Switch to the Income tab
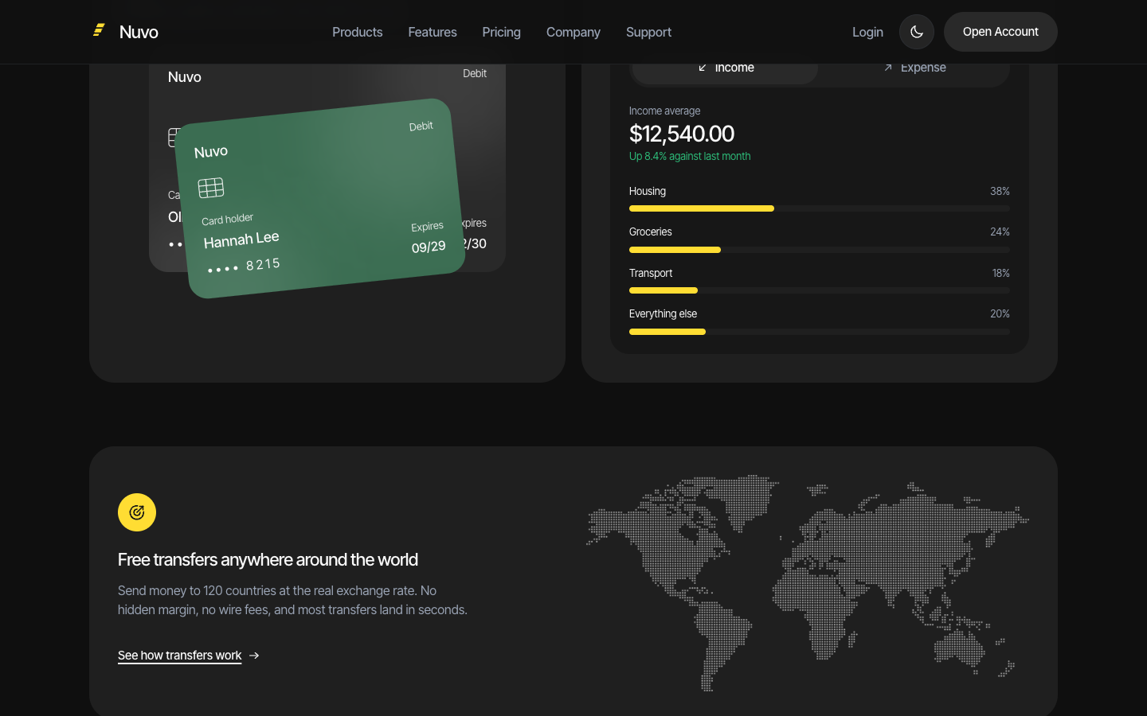The height and width of the screenshot is (716, 1147). pos(726,70)
